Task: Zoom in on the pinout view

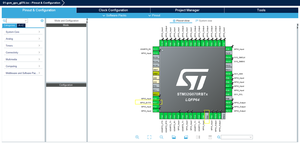Action: pos(137,137)
